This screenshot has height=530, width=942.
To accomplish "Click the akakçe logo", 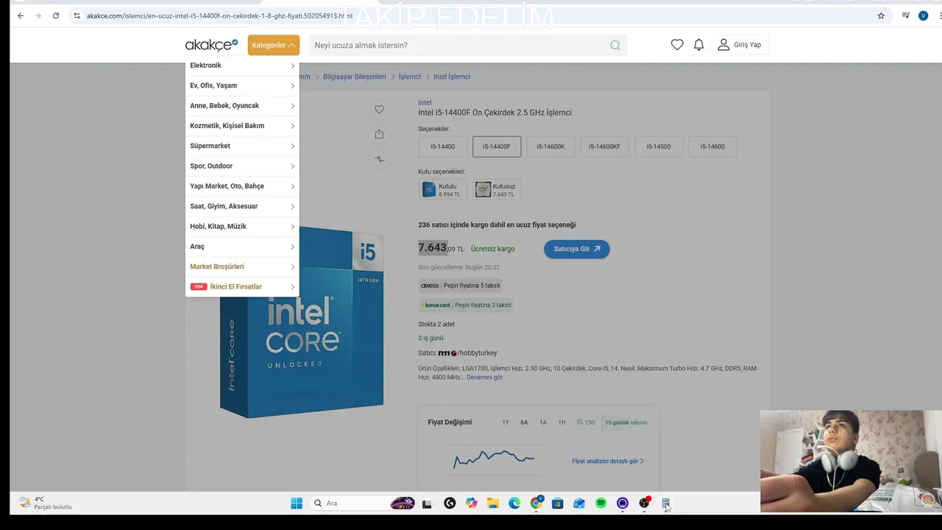I will 211,45.
